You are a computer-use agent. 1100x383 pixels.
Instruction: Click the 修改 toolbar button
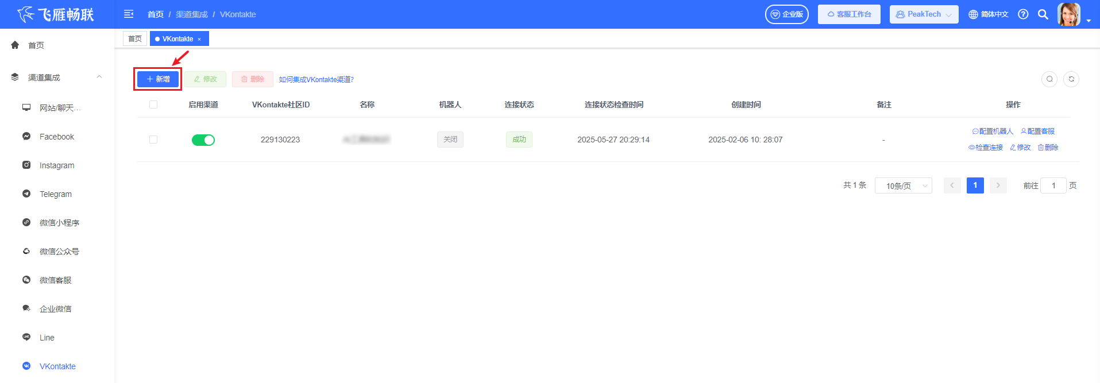pos(205,79)
